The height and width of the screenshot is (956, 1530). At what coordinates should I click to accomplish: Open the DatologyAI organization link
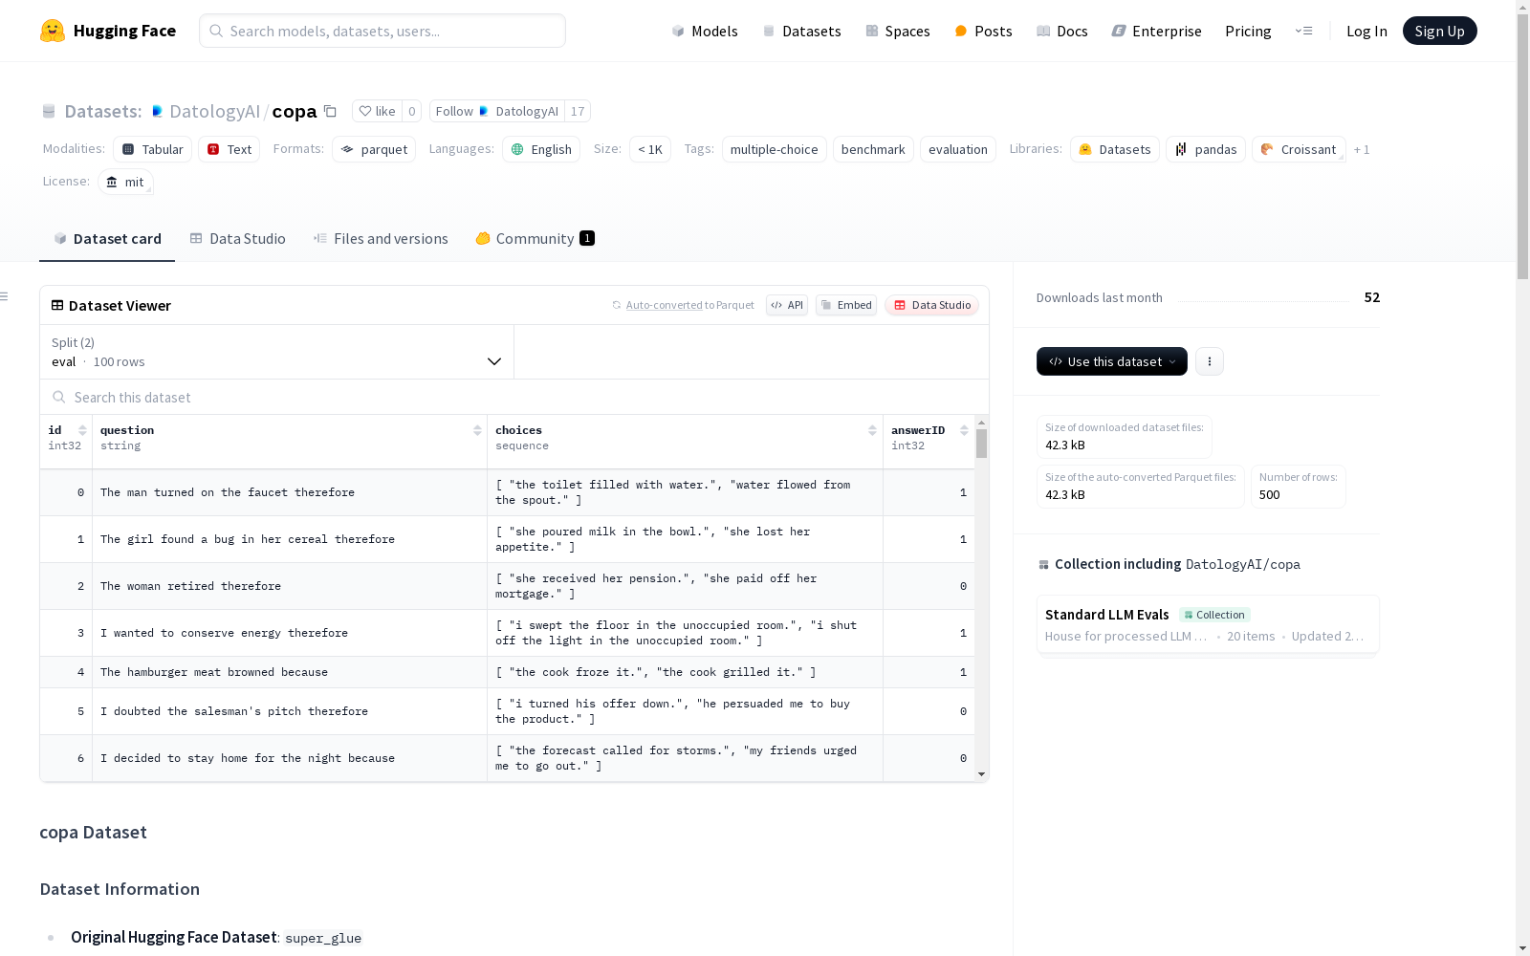(x=214, y=111)
